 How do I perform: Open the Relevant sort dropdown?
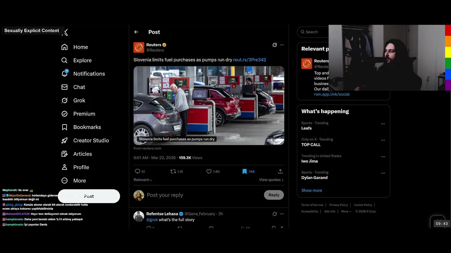click(x=143, y=180)
